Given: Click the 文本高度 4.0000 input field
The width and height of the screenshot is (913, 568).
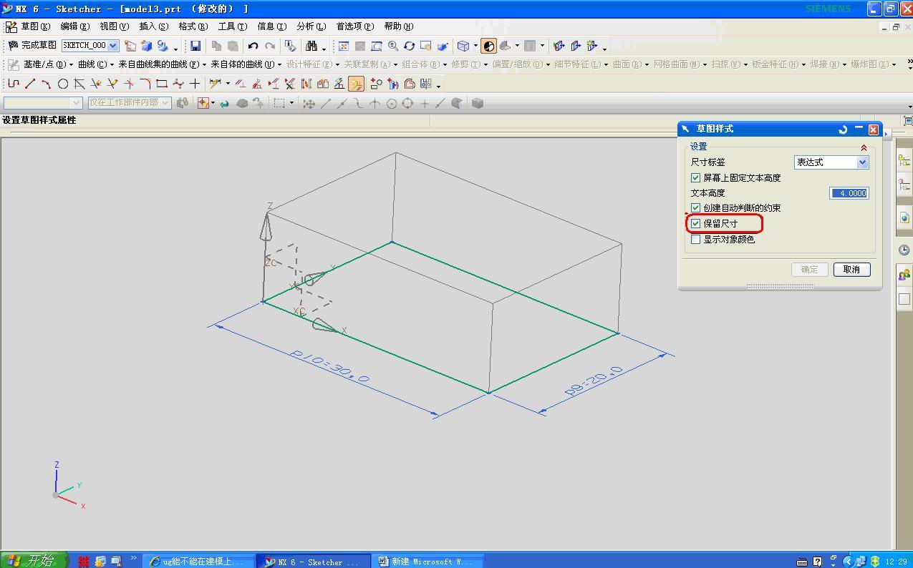Looking at the screenshot, I should click(x=849, y=193).
